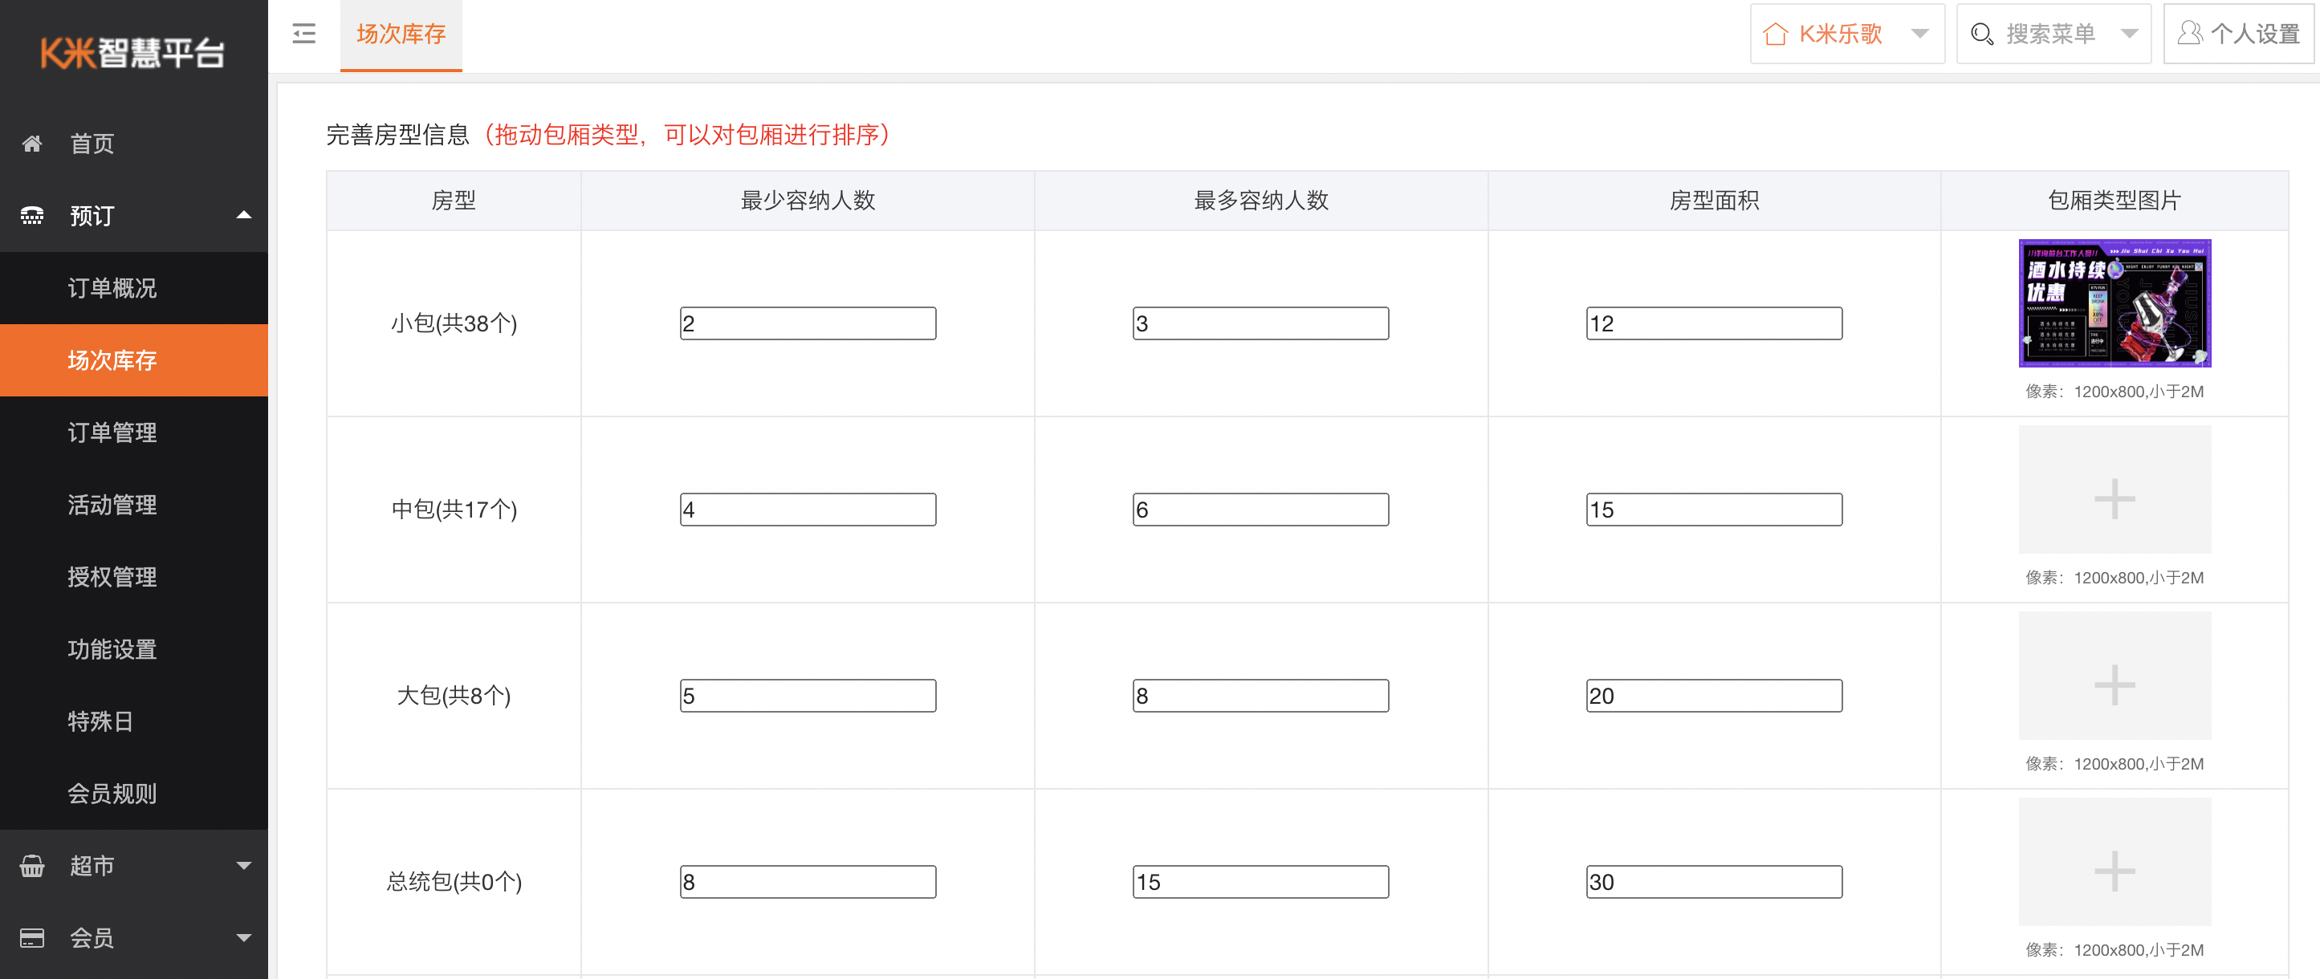The image size is (2320, 979).
Task: Click 中包 maximum capacity field showing 6
Action: tap(1261, 510)
